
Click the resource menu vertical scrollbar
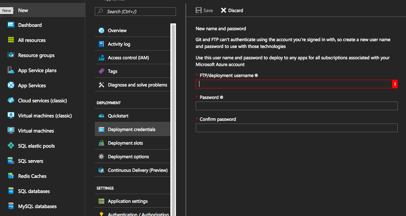[173, 120]
